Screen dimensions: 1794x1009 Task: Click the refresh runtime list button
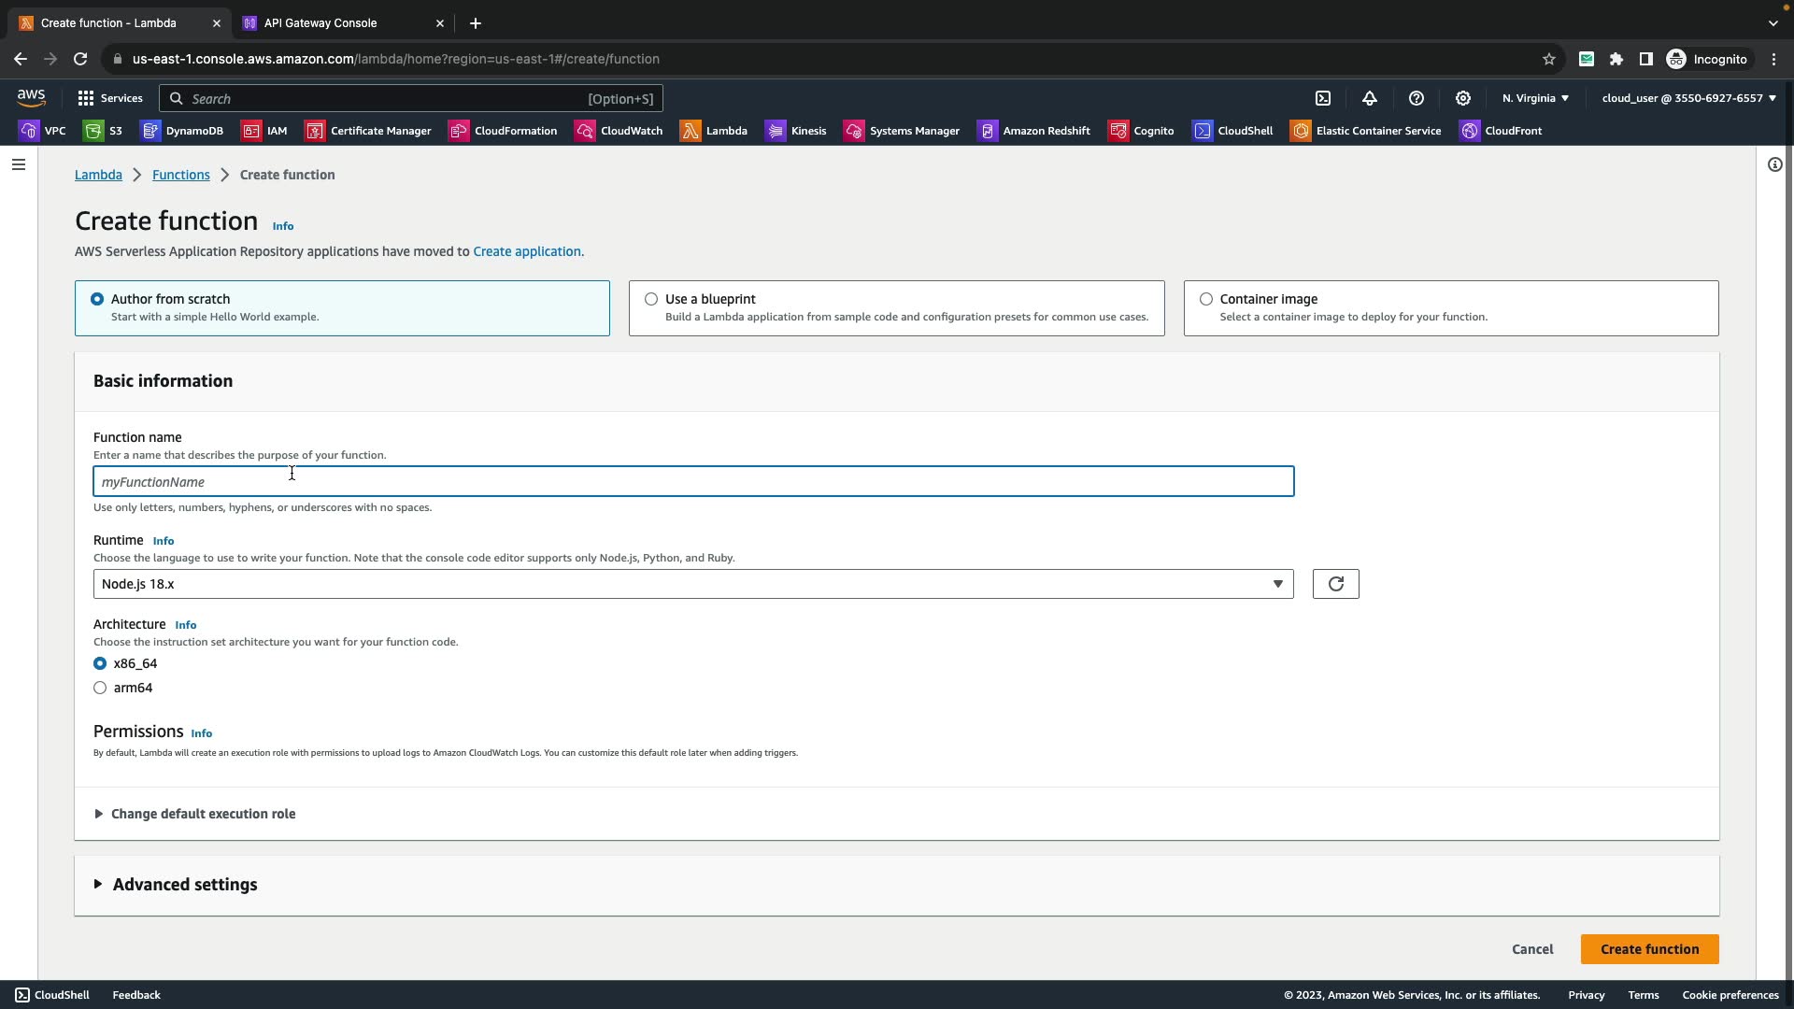tap(1335, 584)
